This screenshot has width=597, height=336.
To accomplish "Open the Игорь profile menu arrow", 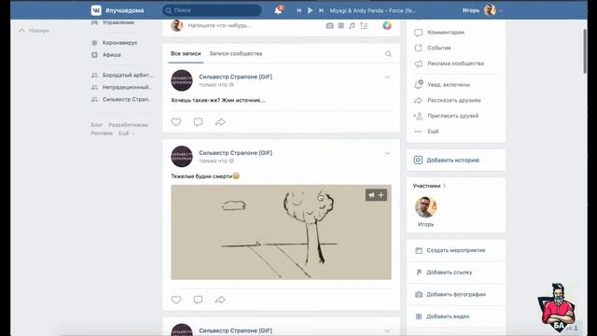I will coord(500,10).
